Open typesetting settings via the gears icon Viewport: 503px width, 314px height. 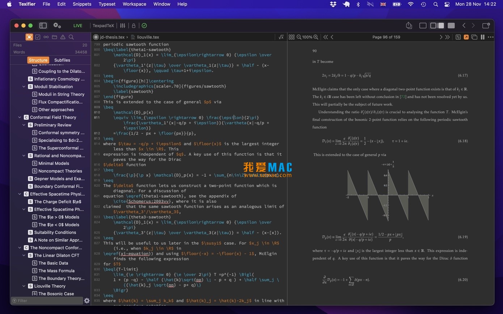click(x=57, y=25)
